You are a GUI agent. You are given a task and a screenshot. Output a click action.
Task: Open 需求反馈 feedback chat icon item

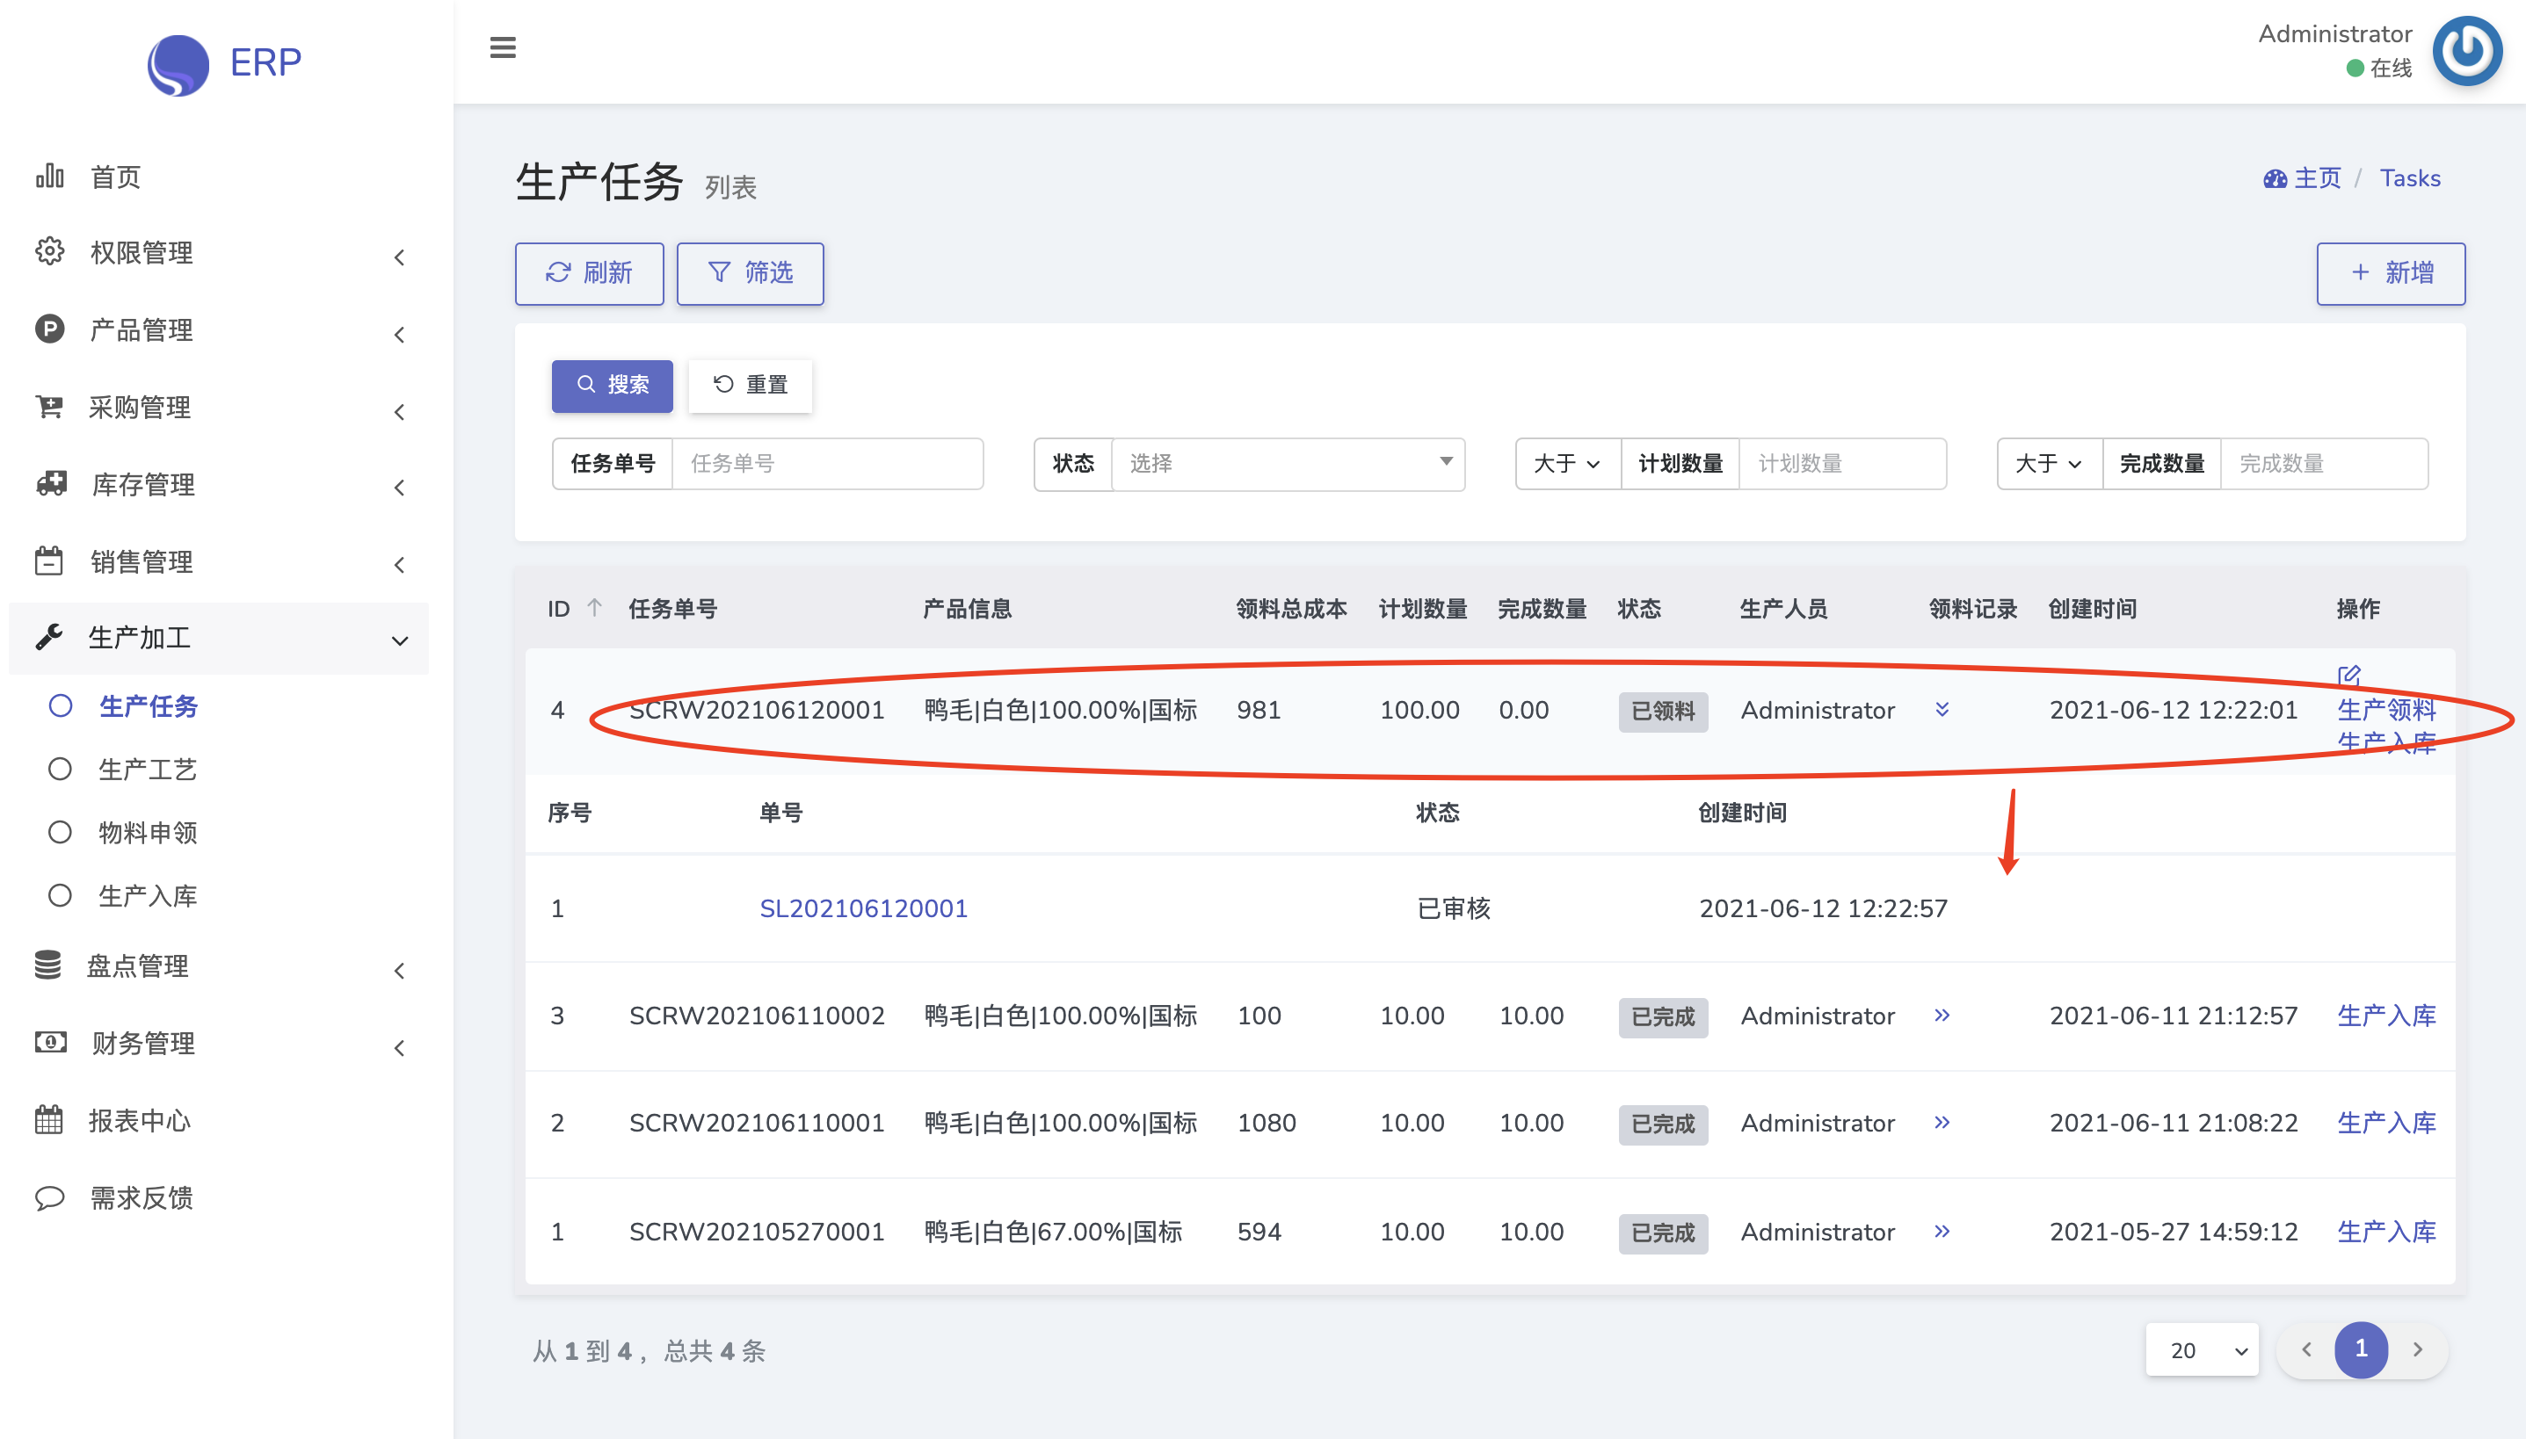pyautogui.click(x=141, y=1198)
